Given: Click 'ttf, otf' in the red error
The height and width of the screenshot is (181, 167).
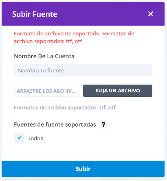Looking at the screenshot, I should click(74, 41).
